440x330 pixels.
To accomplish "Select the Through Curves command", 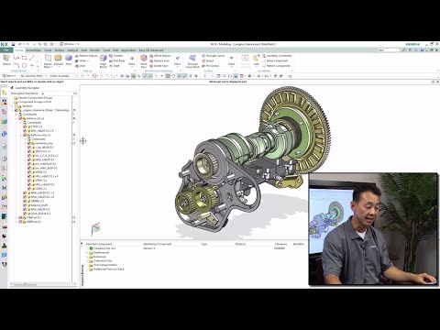I will [213, 56].
